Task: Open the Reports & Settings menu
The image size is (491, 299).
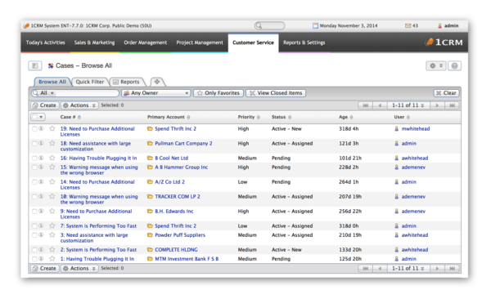Action: (304, 42)
